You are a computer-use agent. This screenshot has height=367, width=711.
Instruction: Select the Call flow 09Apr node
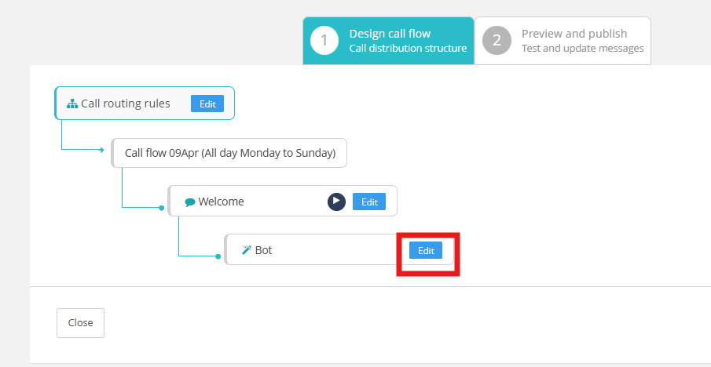coord(229,153)
